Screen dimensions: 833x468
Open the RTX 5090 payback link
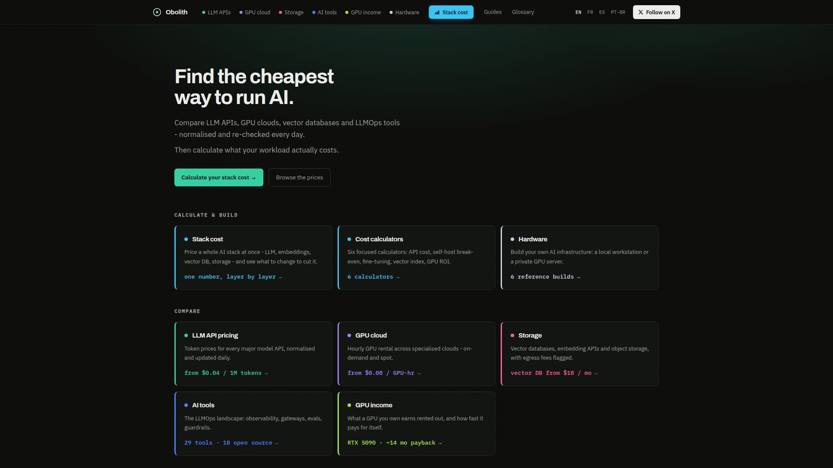[394, 443]
